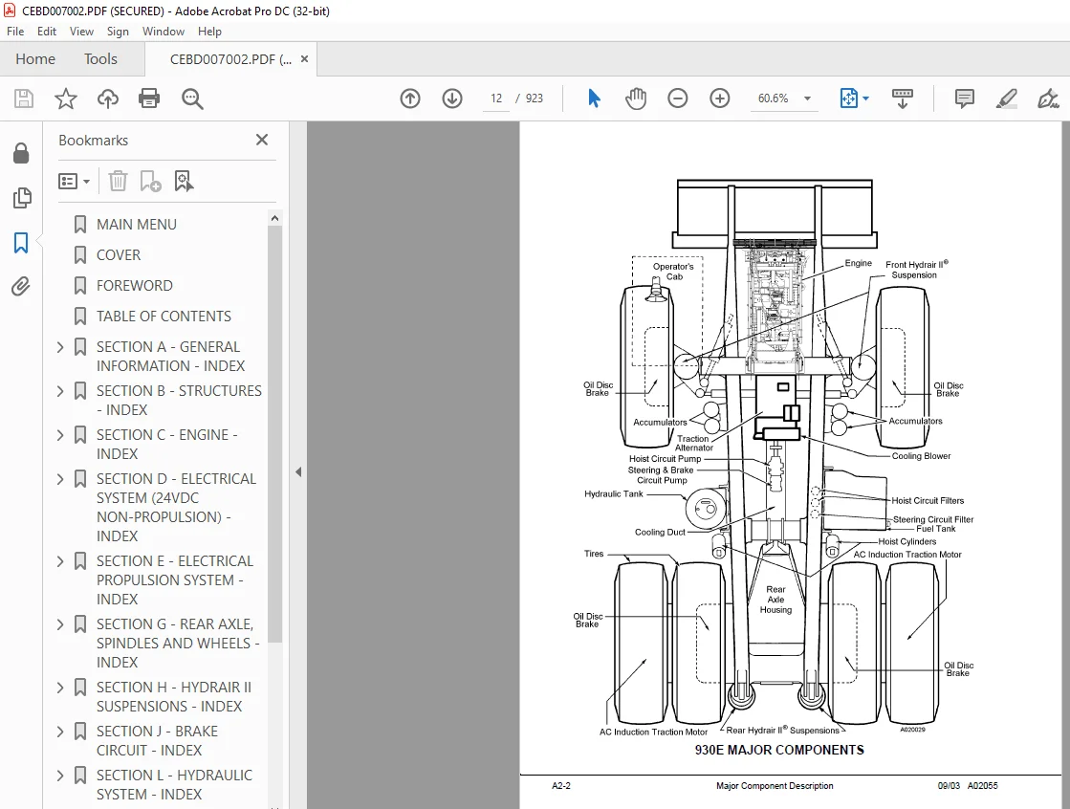
Task: Find current bookmark icon
Action: tap(184, 181)
